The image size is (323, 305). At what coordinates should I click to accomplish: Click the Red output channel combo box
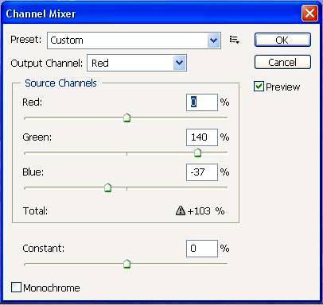[x=137, y=63]
